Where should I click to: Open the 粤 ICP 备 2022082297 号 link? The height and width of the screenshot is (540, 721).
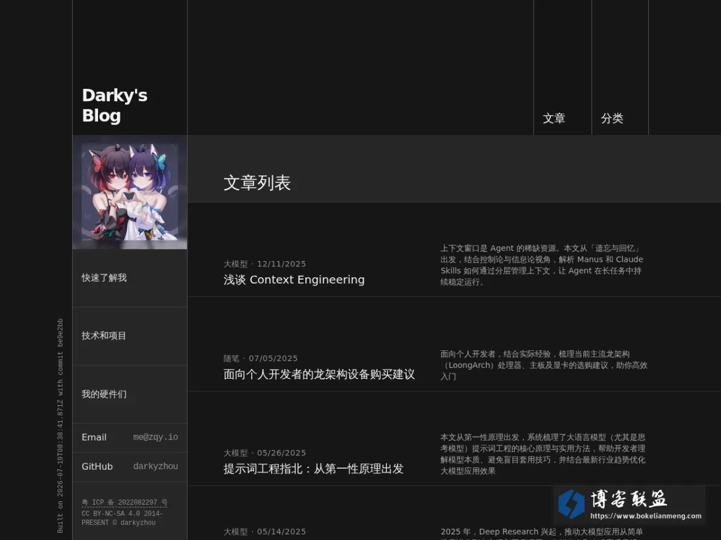tap(124, 502)
